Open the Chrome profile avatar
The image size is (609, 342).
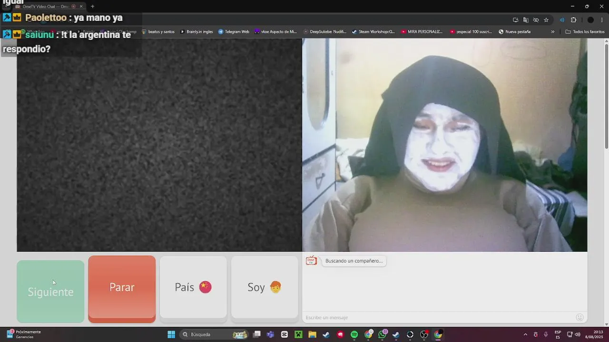pos(590,20)
